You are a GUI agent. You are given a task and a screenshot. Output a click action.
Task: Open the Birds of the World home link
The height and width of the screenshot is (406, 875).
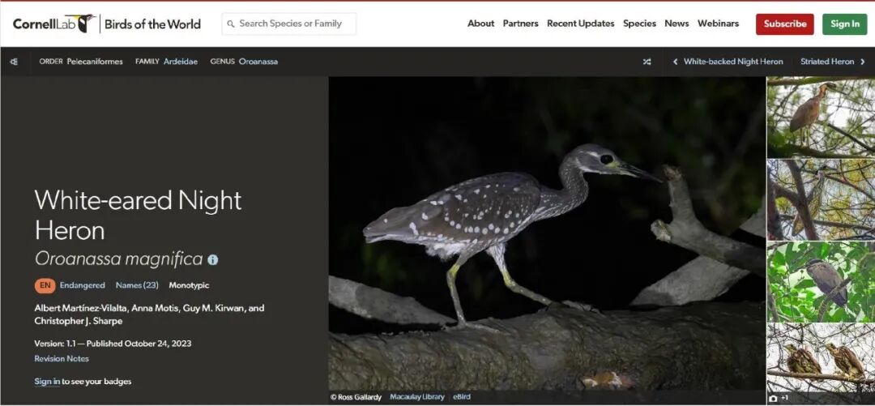tap(152, 24)
